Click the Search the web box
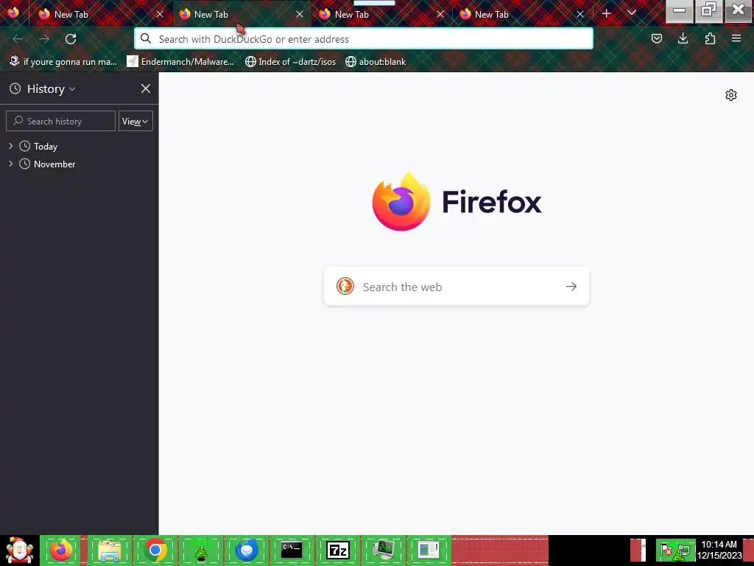 pyautogui.click(x=457, y=287)
